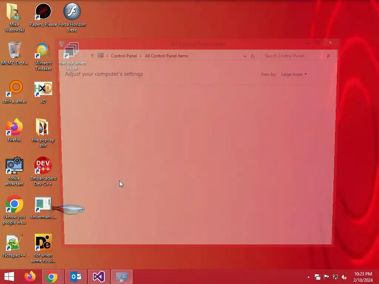Open Firefox from the taskbar
379x284 pixels.
[30, 277]
